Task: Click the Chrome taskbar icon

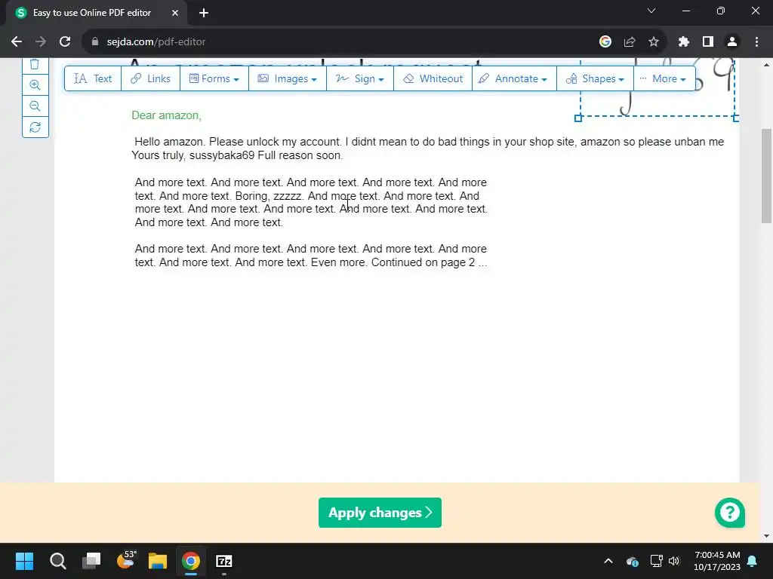Action: tap(191, 561)
